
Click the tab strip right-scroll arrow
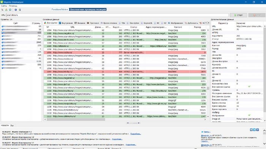coord(209,23)
